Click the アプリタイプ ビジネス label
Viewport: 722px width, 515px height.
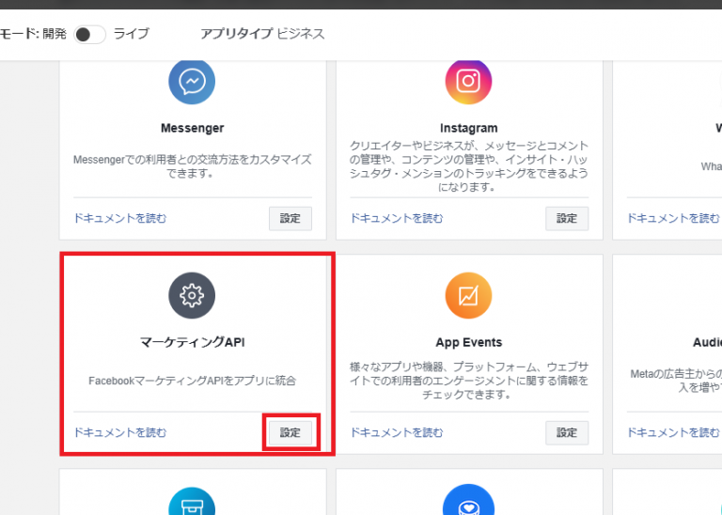pos(262,34)
